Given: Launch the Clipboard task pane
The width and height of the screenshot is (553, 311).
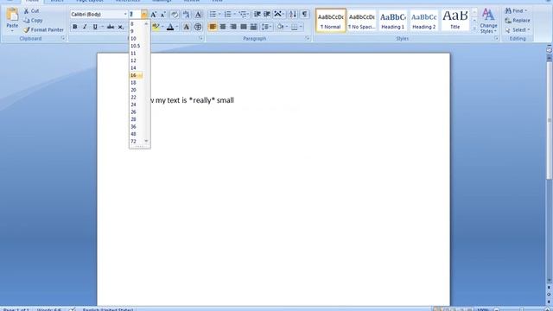Looking at the screenshot, I should pos(63,38).
